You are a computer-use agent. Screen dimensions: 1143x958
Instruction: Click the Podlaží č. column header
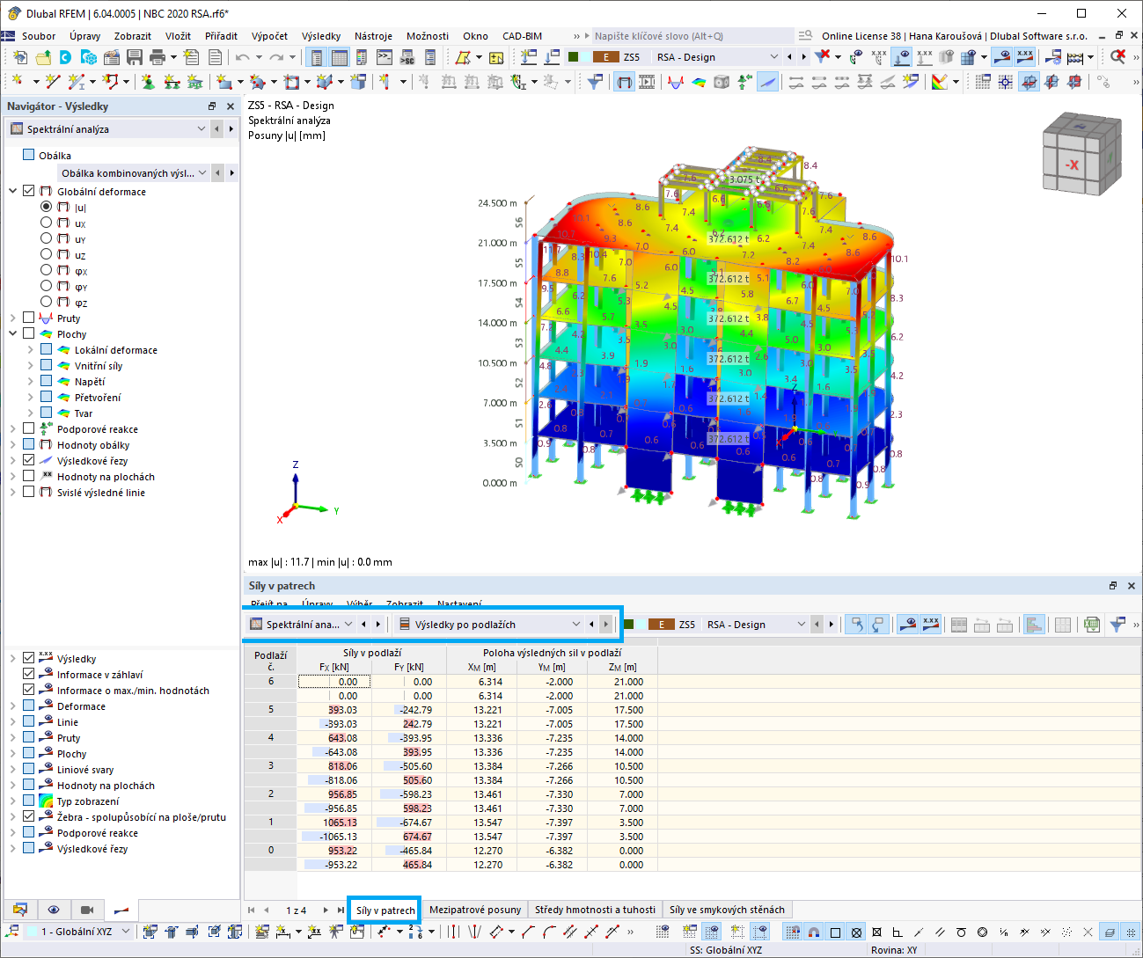271,661
